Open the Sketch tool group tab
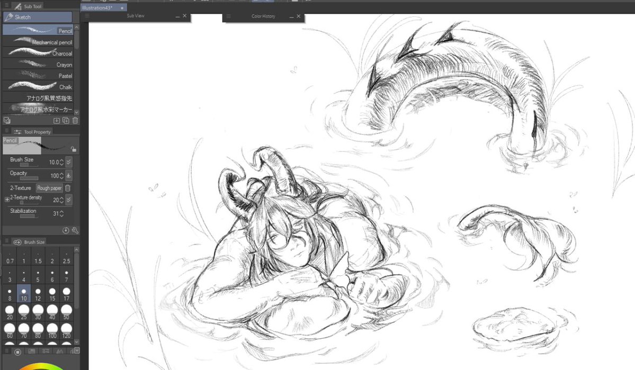 [x=37, y=17]
